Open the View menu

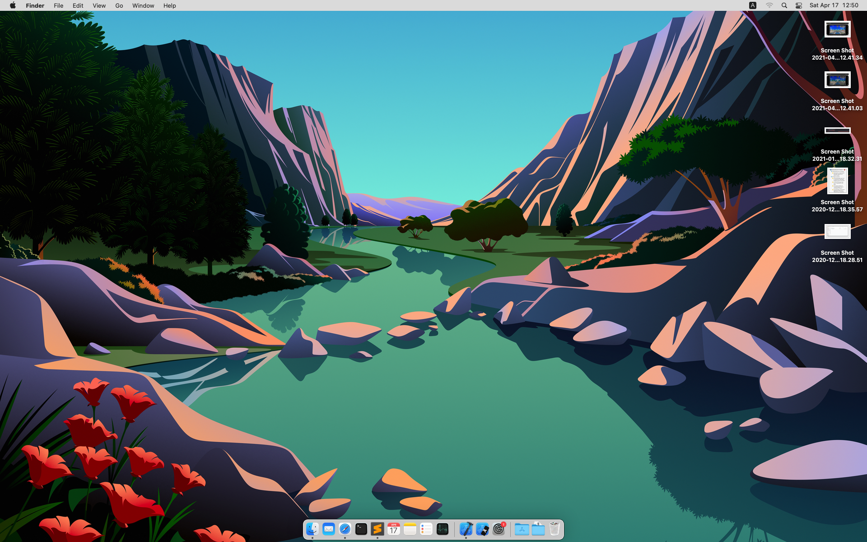click(x=99, y=5)
